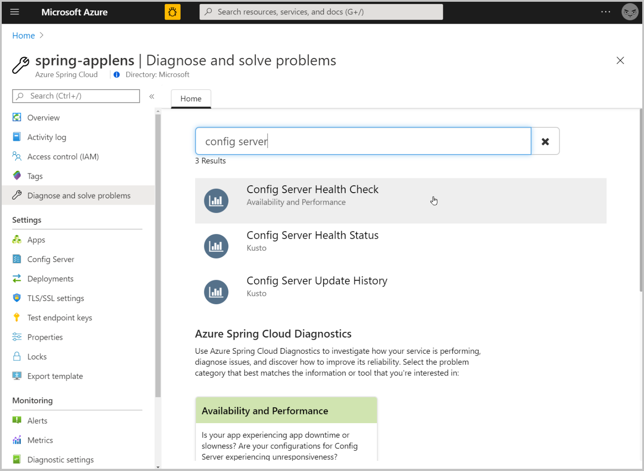Open the Azure portal hamburger menu
The height and width of the screenshot is (471, 644).
[x=14, y=12]
